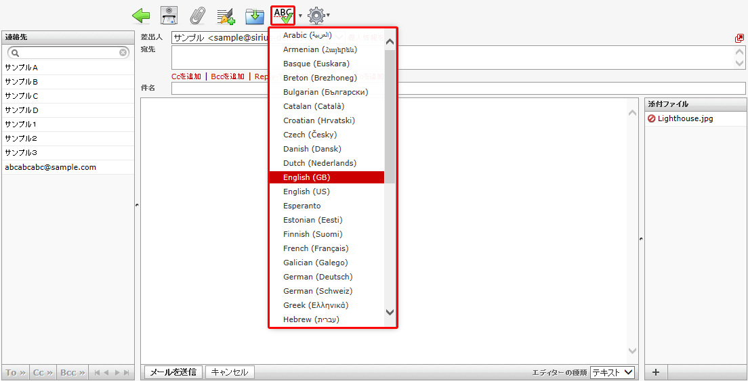
Task: Click the paperclip attach file icon
Action: [x=197, y=15]
